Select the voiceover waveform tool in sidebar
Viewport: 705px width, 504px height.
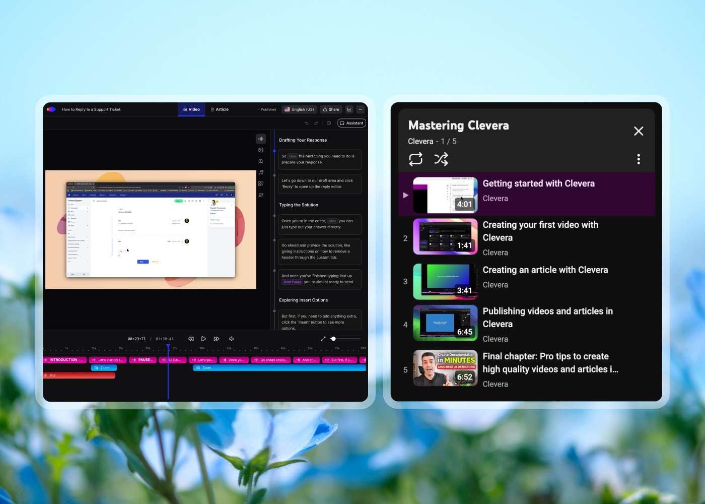coord(261,139)
